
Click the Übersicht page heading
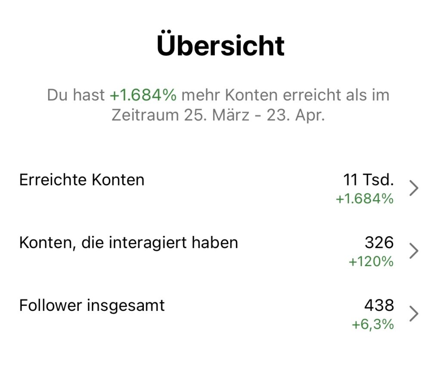(220, 46)
